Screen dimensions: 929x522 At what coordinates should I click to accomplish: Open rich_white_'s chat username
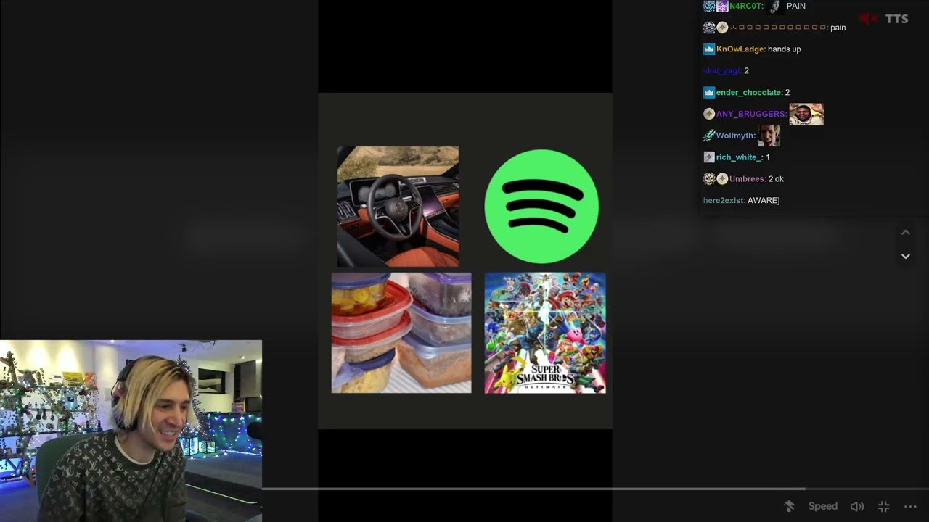click(x=740, y=157)
